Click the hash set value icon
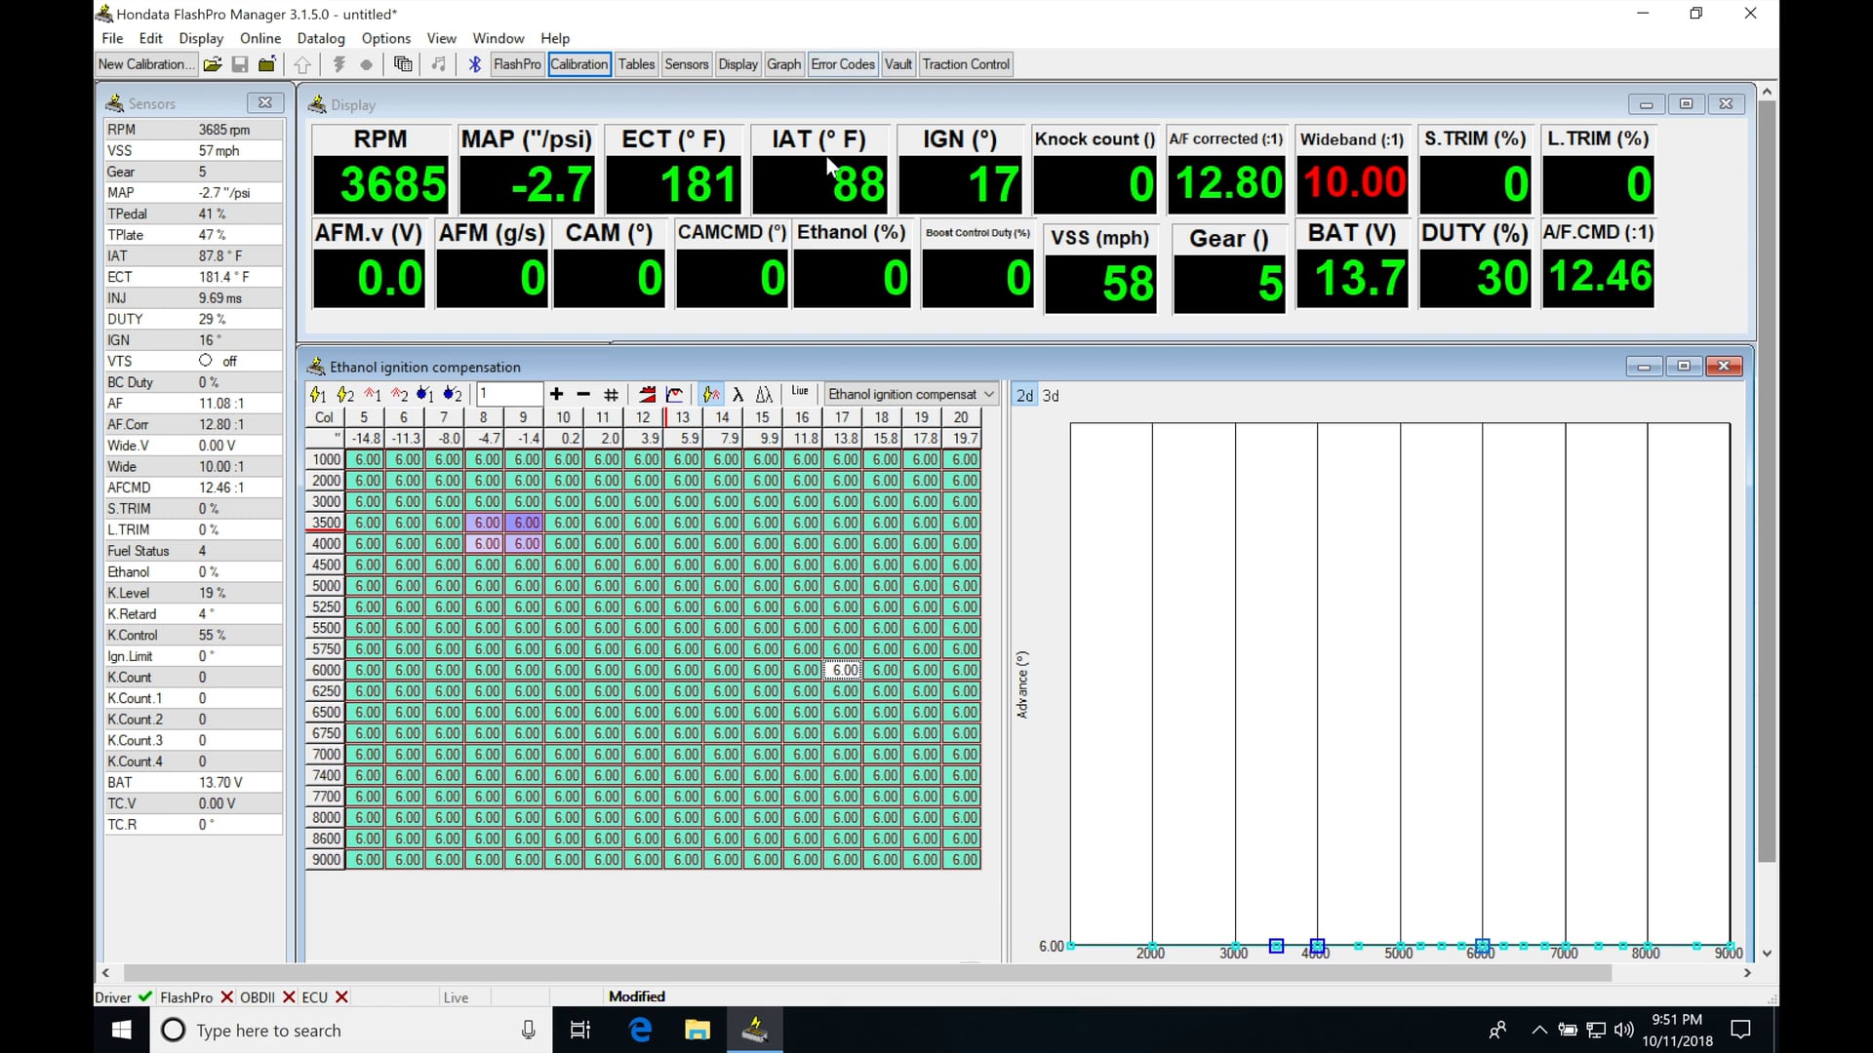 (611, 394)
